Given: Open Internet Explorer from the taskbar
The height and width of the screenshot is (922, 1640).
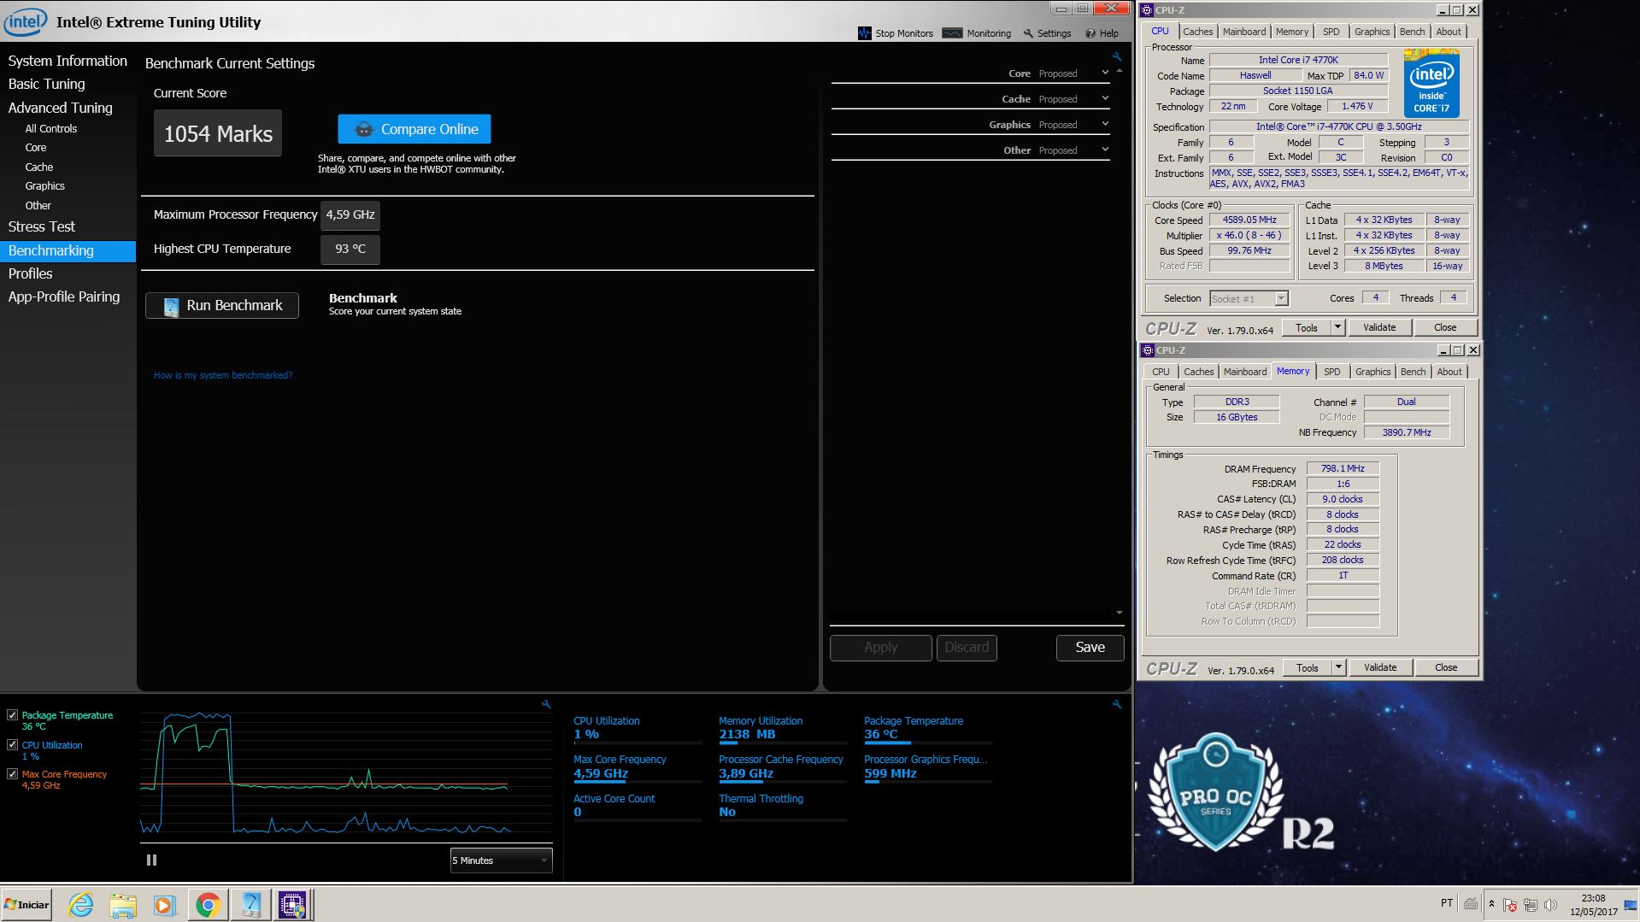Looking at the screenshot, I should 81,905.
